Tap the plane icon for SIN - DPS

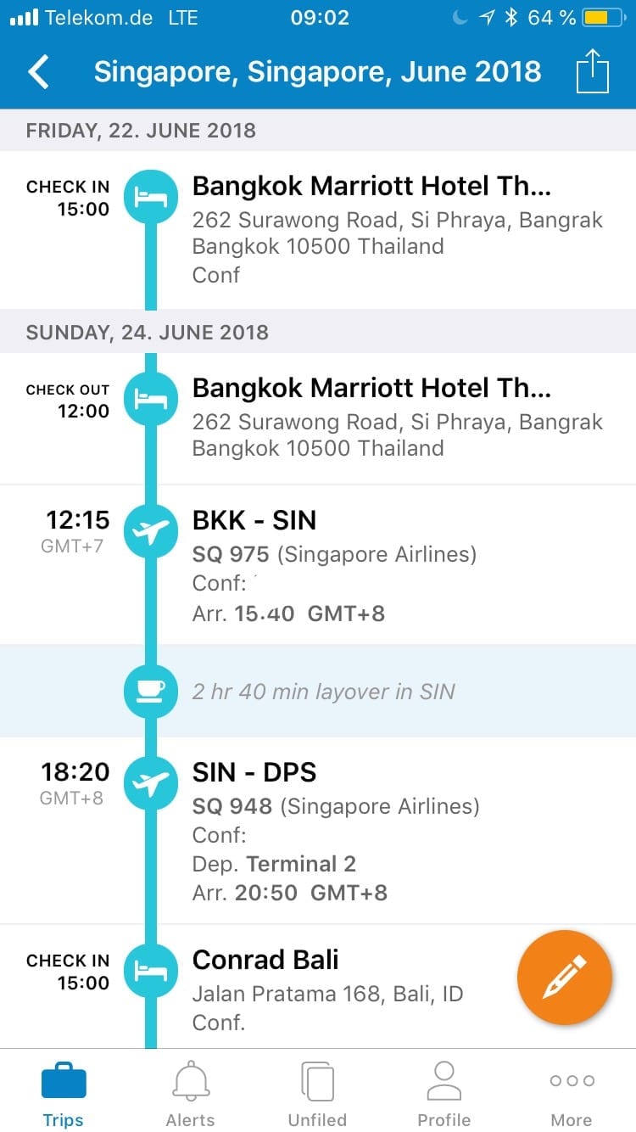[151, 783]
